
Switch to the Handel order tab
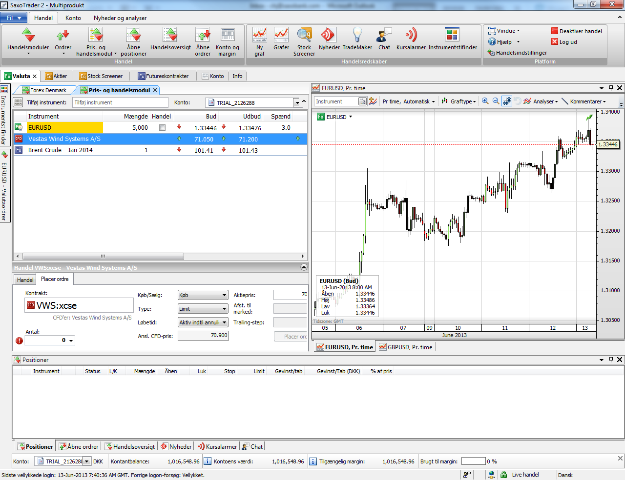click(25, 280)
